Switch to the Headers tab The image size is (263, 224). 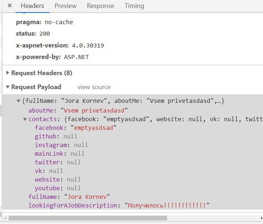[x=32, y=6]
